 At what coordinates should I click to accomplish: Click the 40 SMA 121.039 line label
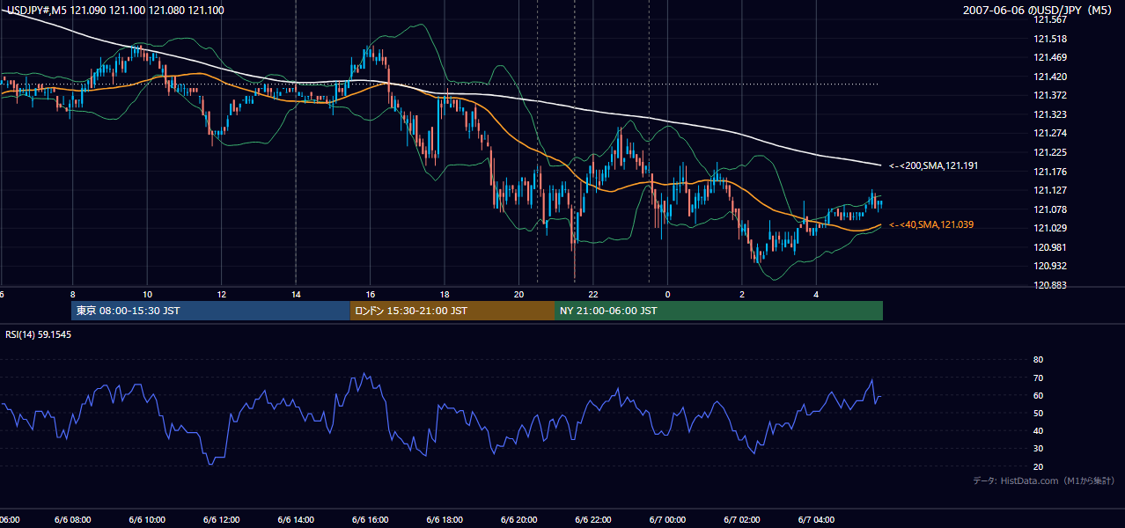(931, 225)
